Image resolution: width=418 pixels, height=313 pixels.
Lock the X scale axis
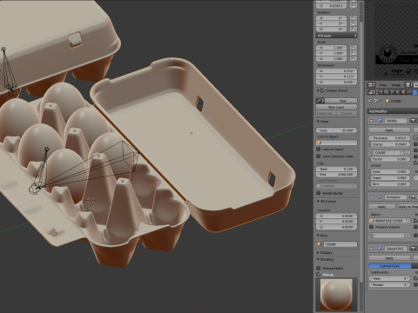(354, 48)
